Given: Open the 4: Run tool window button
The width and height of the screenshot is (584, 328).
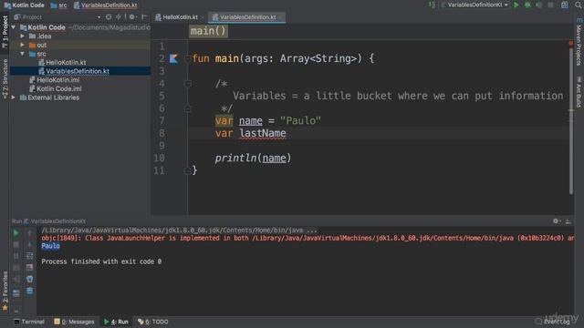Looking at the screenshot, I should click(116, 322).
